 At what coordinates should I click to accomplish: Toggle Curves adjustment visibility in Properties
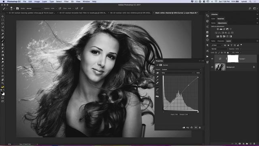point(196,128)
